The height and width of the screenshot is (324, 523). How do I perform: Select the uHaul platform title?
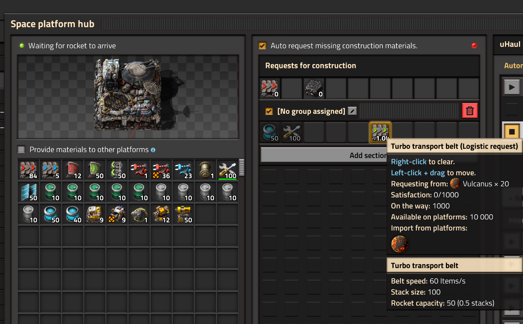510,44
